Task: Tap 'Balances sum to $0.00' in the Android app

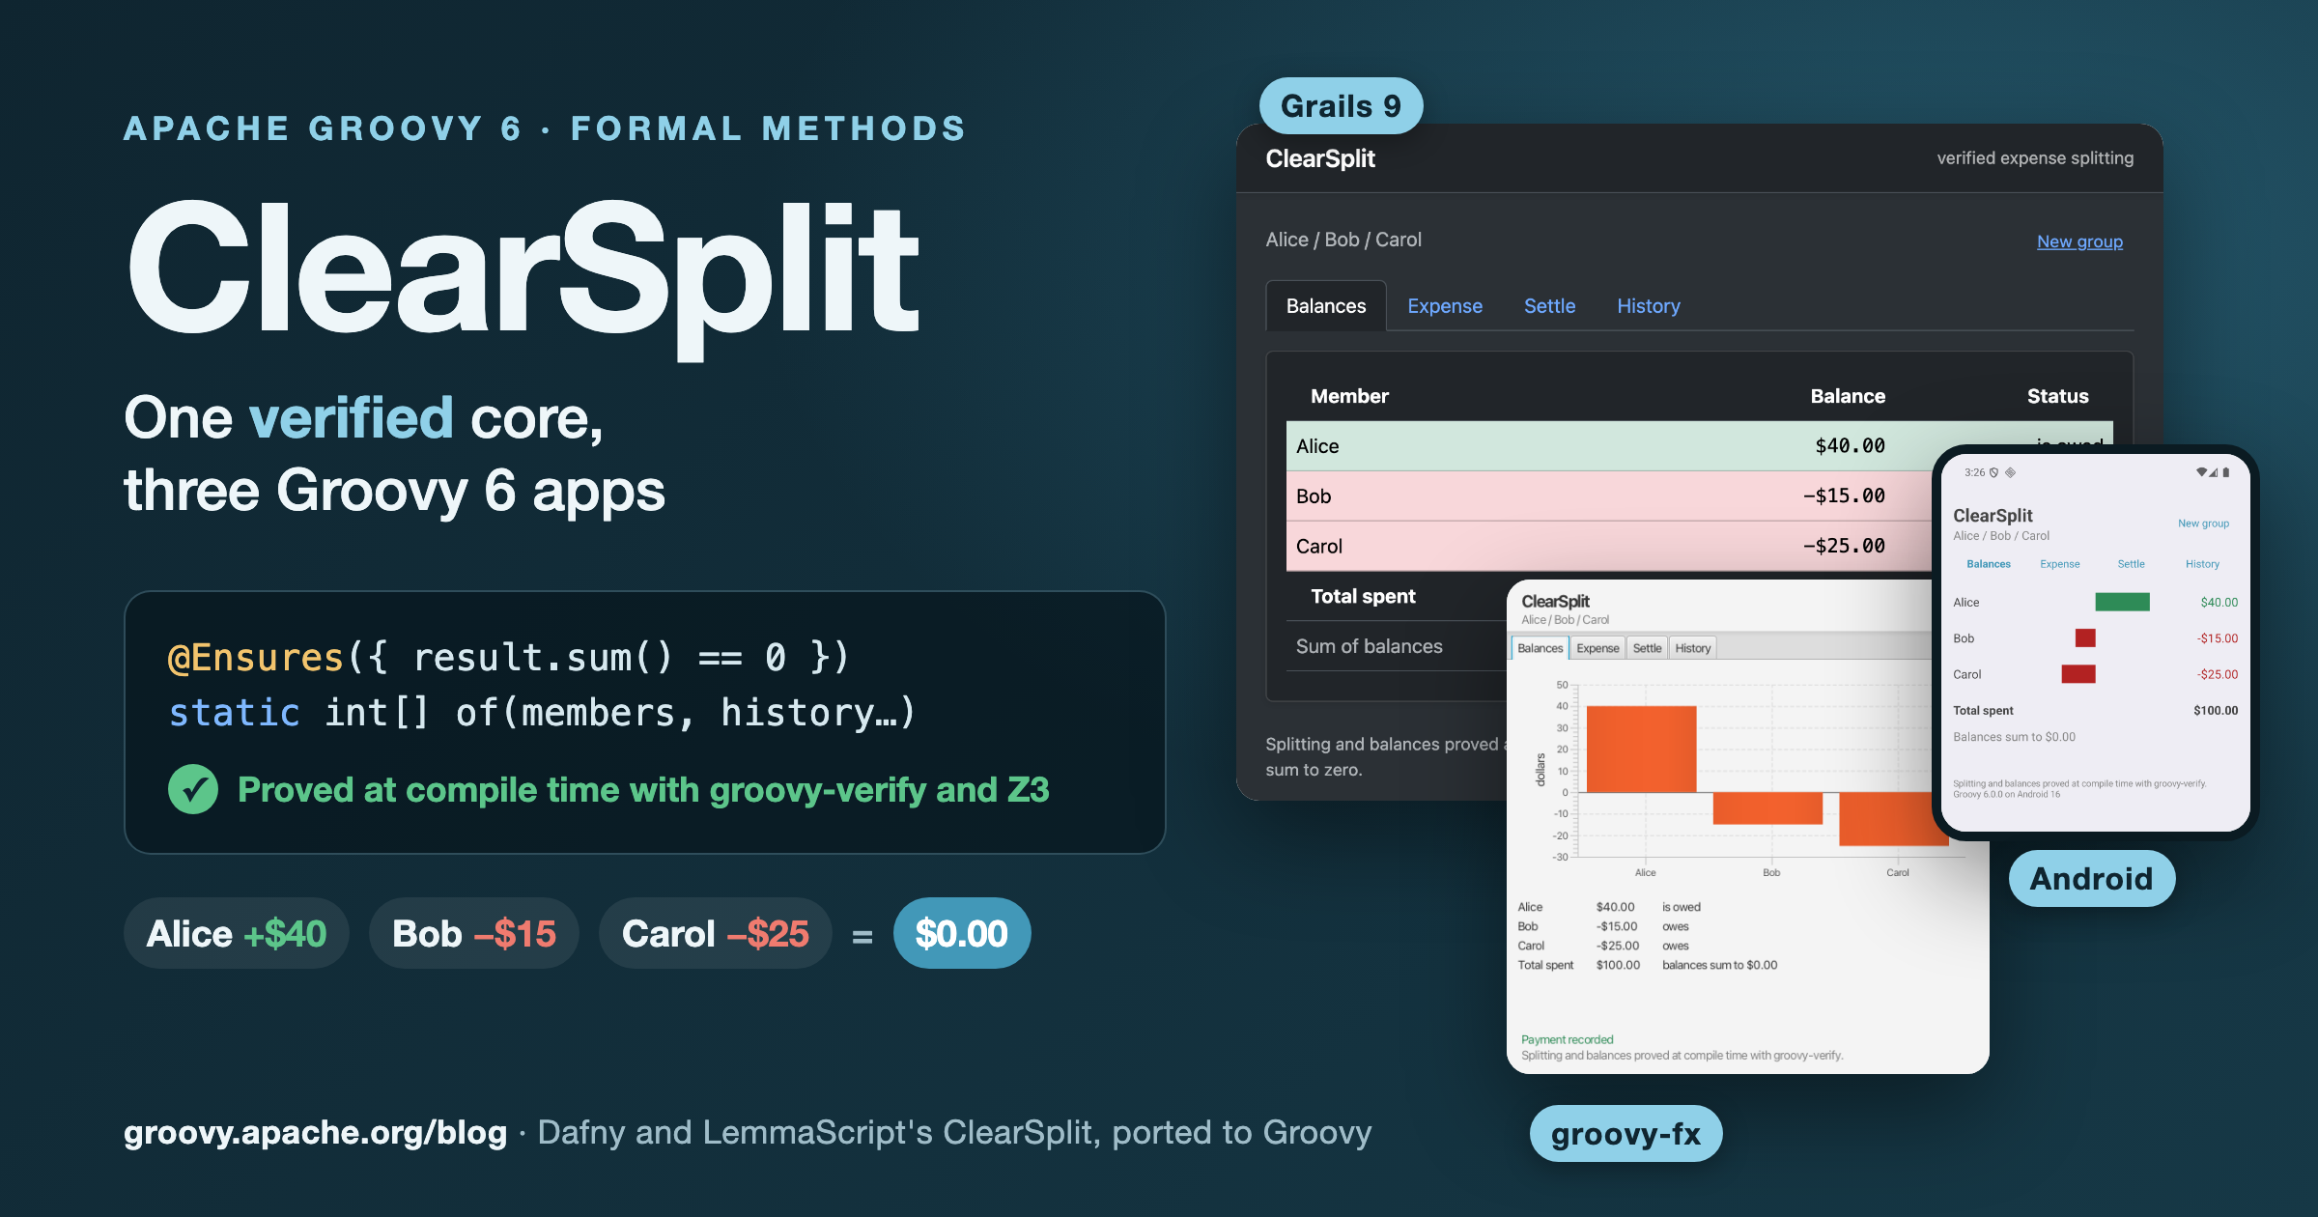Action: [x=2014, y=737]
